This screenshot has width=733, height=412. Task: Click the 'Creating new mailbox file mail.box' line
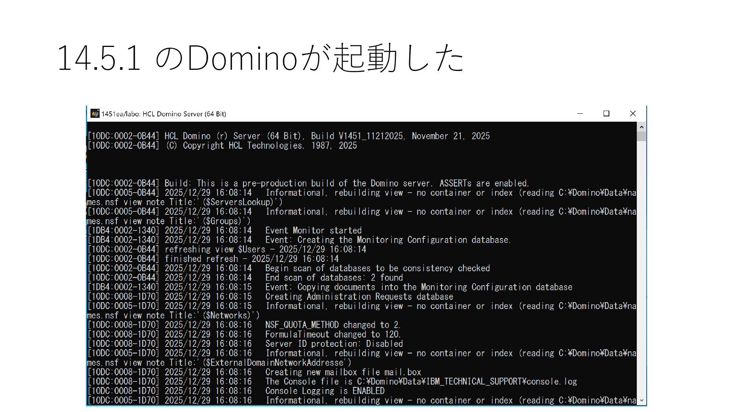pyautogui.click(x=343, y=372)
